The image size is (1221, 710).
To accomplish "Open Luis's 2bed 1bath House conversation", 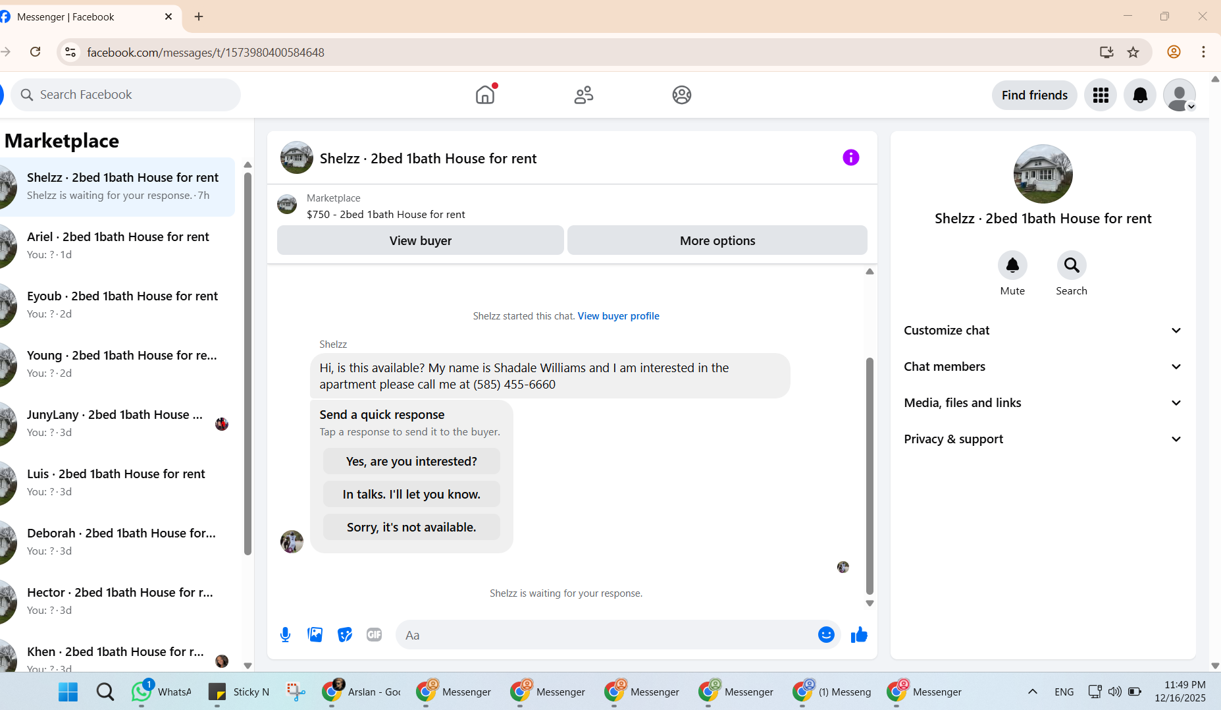I will [x=117, y=483].
